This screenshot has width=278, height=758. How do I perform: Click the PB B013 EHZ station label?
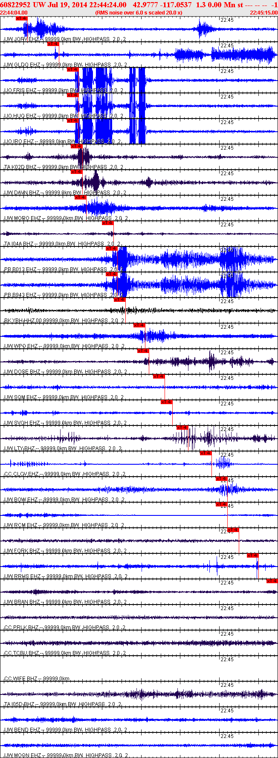point(64,269)
